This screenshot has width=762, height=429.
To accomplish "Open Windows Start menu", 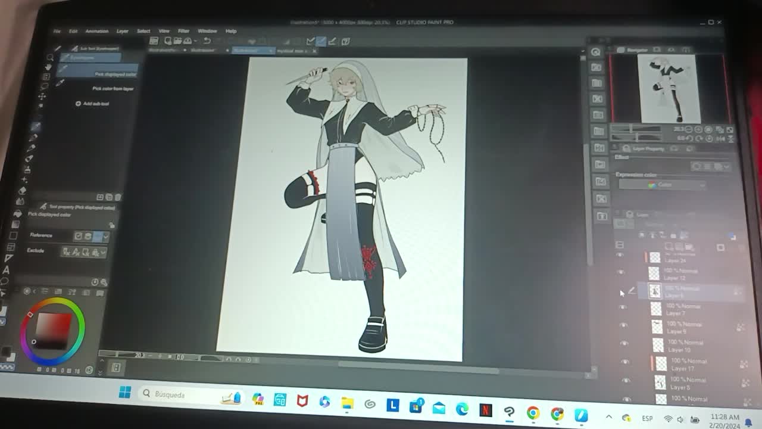I will tap(124, 393).
